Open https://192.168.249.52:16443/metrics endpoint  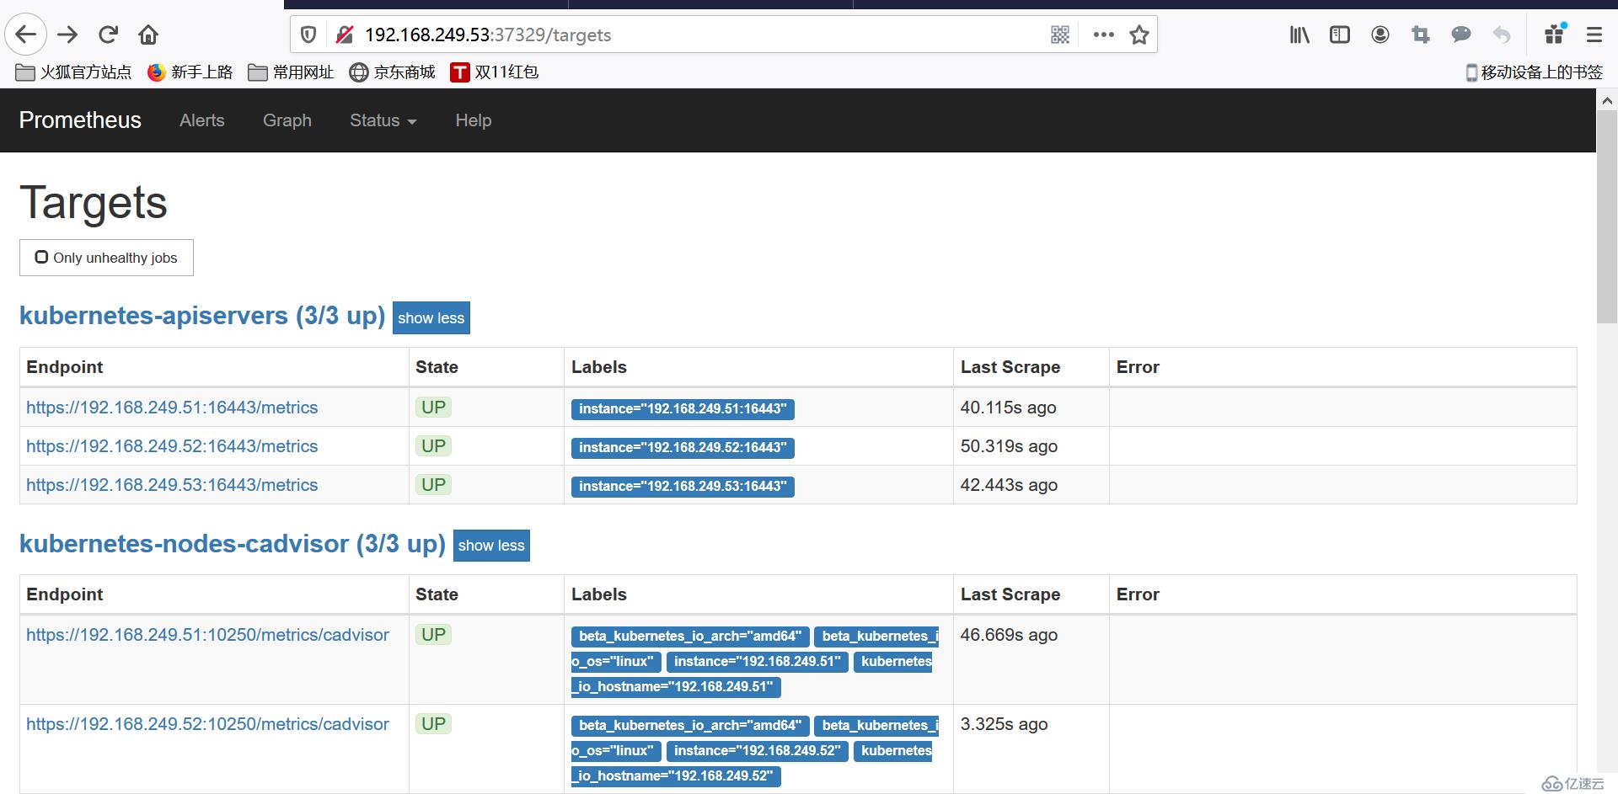click(x=172, y=446)
